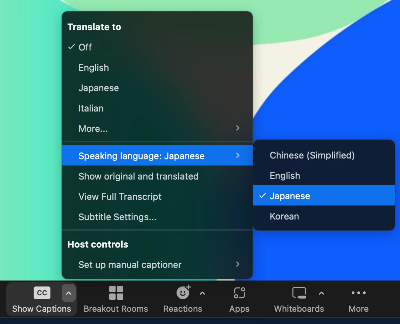Viewport: 400px width, 324px height.
Task: Expand the Whiteboards caret arrow
Action: 322,293
